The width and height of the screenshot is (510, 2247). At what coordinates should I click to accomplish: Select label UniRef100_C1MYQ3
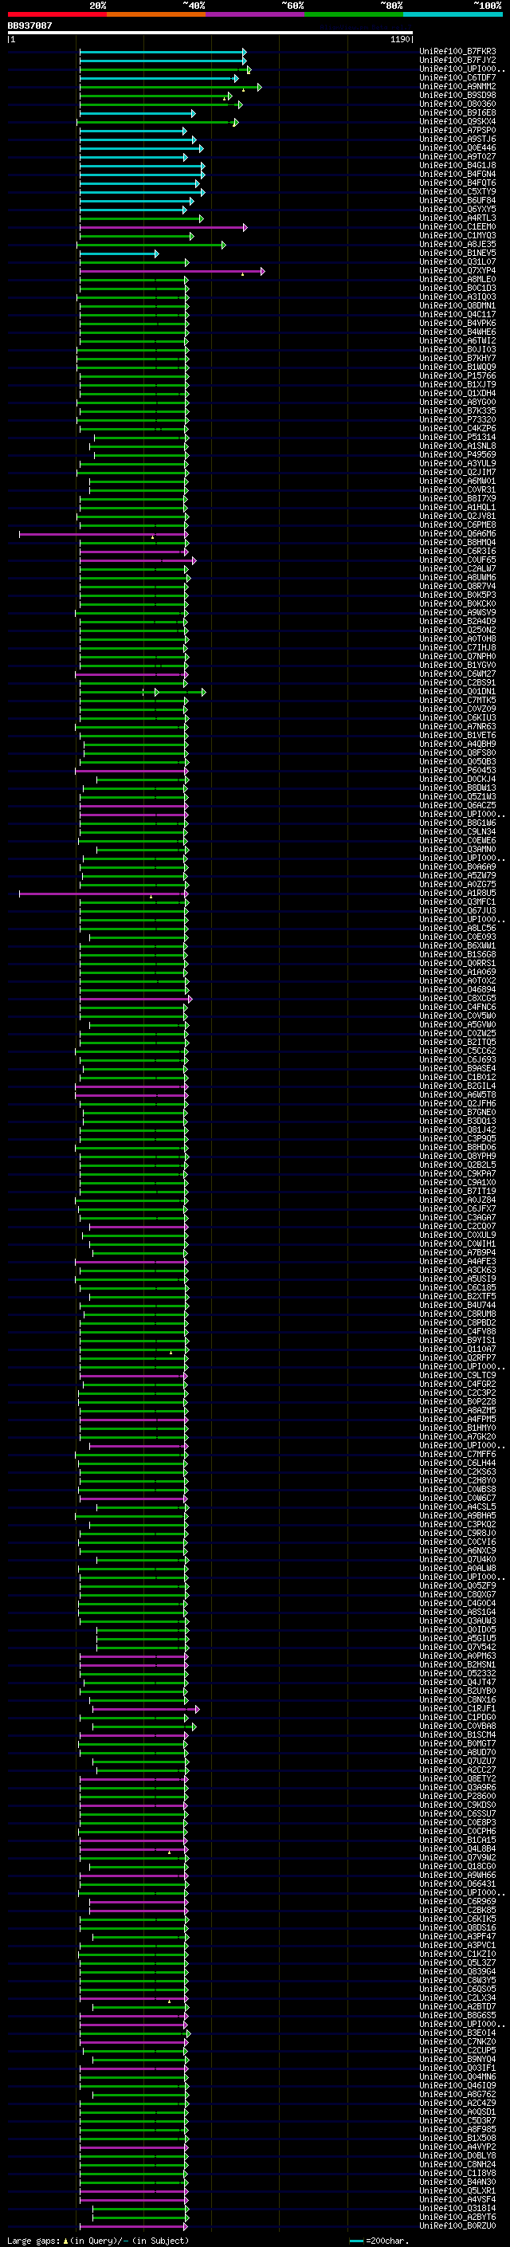pos(457,235)
